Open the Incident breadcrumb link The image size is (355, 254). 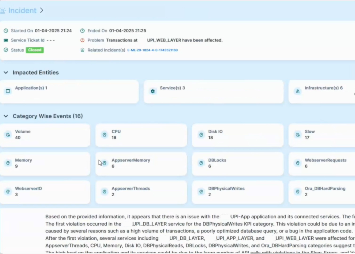[x=22, y=10]
